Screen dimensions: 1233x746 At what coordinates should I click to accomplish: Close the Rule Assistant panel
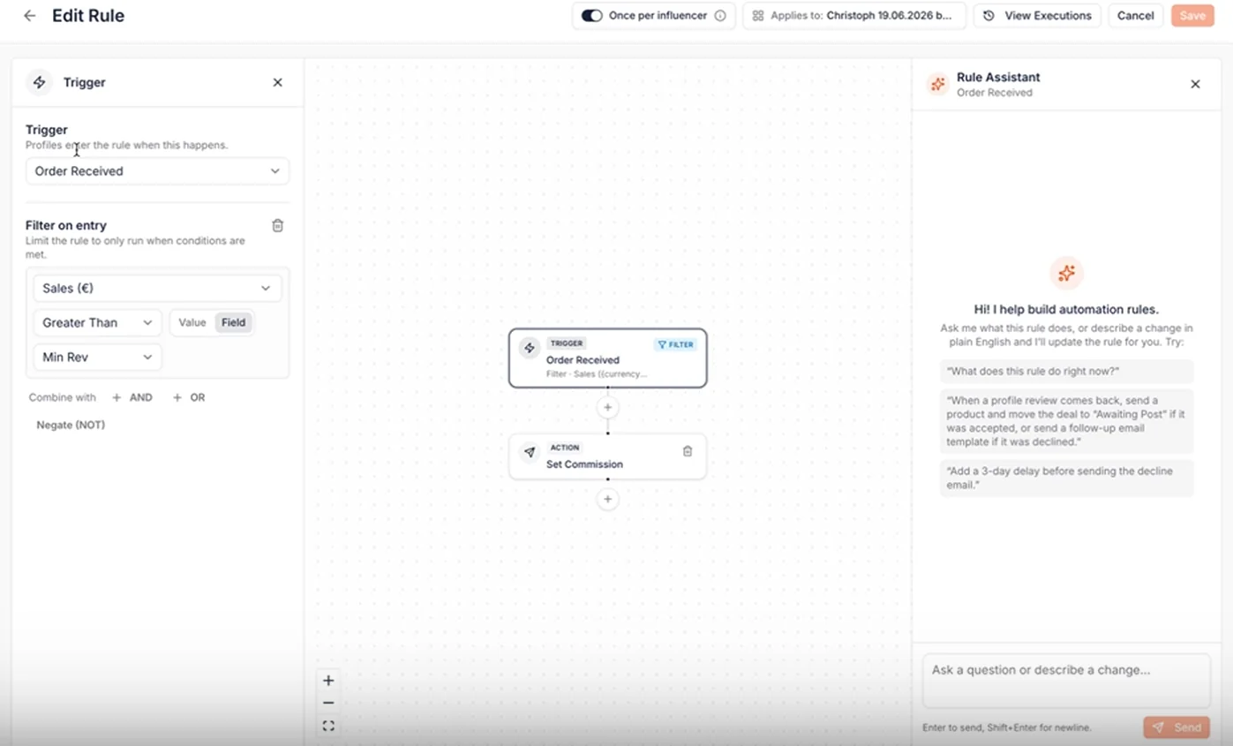pyautogui.click(x=1195, y=84)
